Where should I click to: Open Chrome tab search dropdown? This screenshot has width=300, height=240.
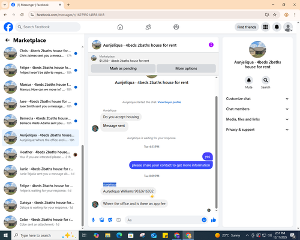click(x=5, y=5)
